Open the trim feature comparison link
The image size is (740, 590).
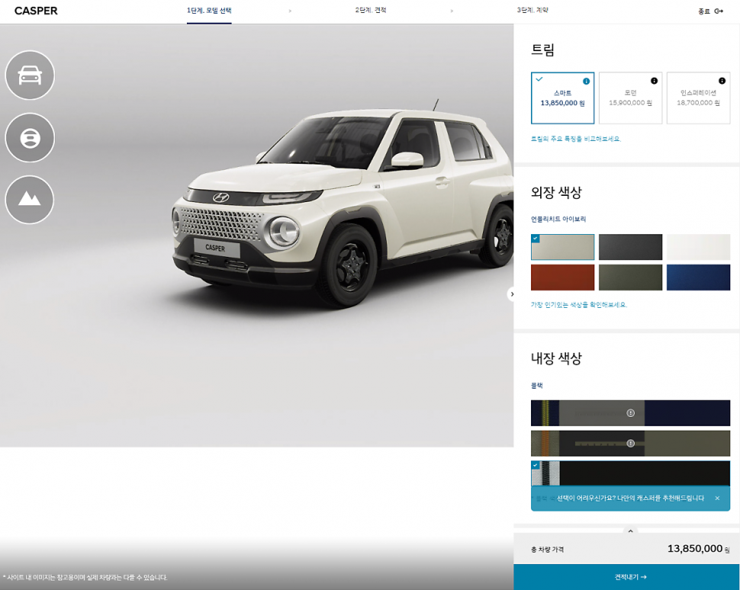[x=576, y=139]
